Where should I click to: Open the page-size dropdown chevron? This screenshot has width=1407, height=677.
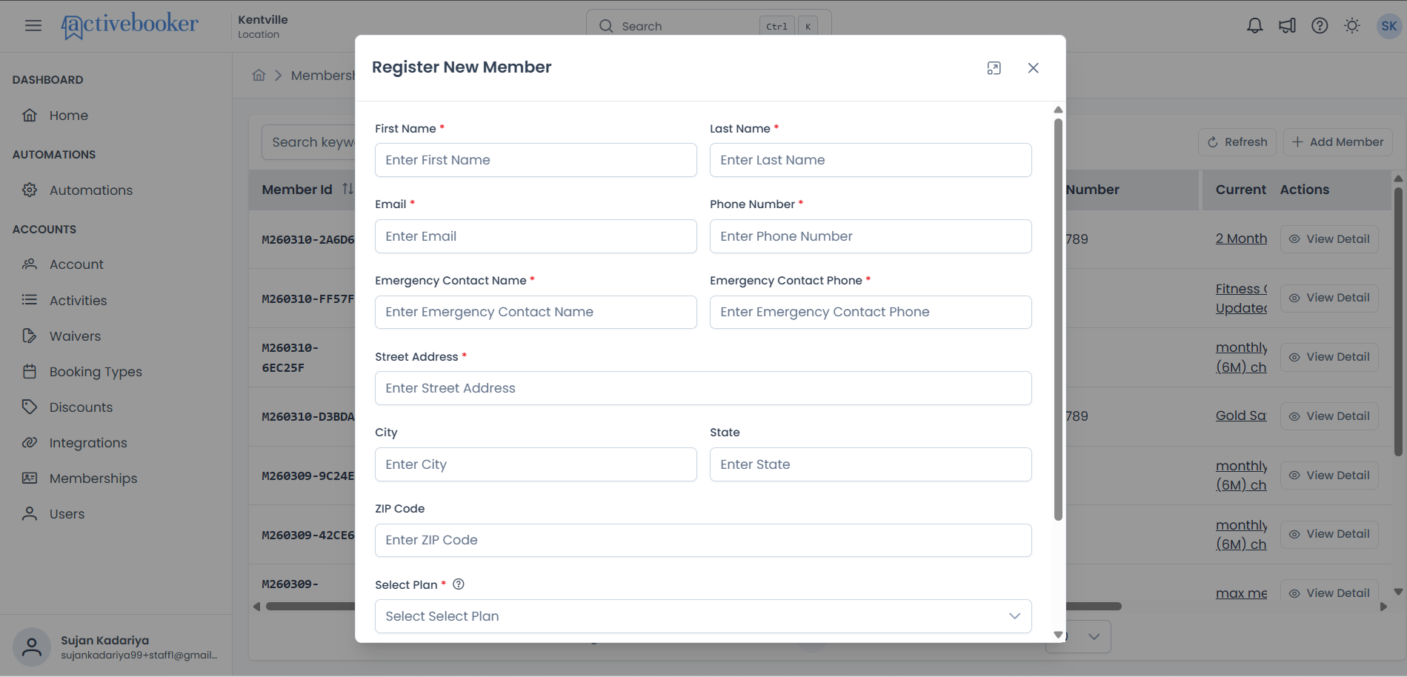(1094, 637)
